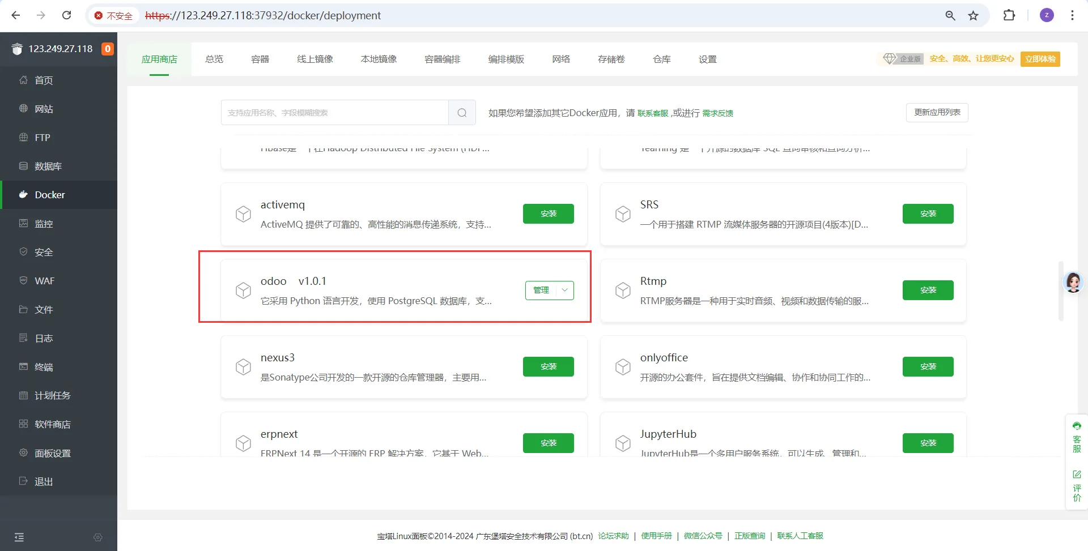Image resolution: width=1088 pixels, height=551 pixels.
Task: Open the 面板设置 gear icon in sidebar
Action: [x=23, y=452]
